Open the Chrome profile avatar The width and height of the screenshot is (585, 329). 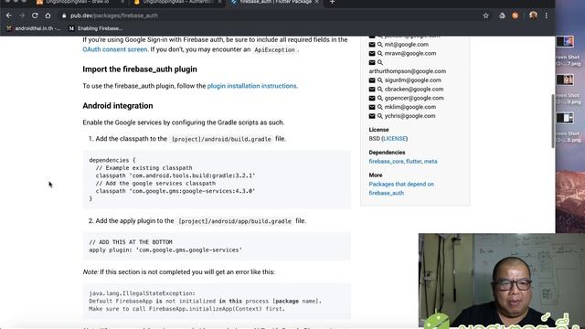coord(533,16)
